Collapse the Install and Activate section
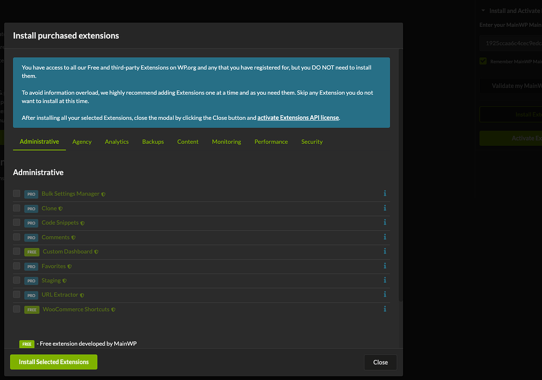The width and height of the screenshot is (542, 380). [x=482, y=10]
